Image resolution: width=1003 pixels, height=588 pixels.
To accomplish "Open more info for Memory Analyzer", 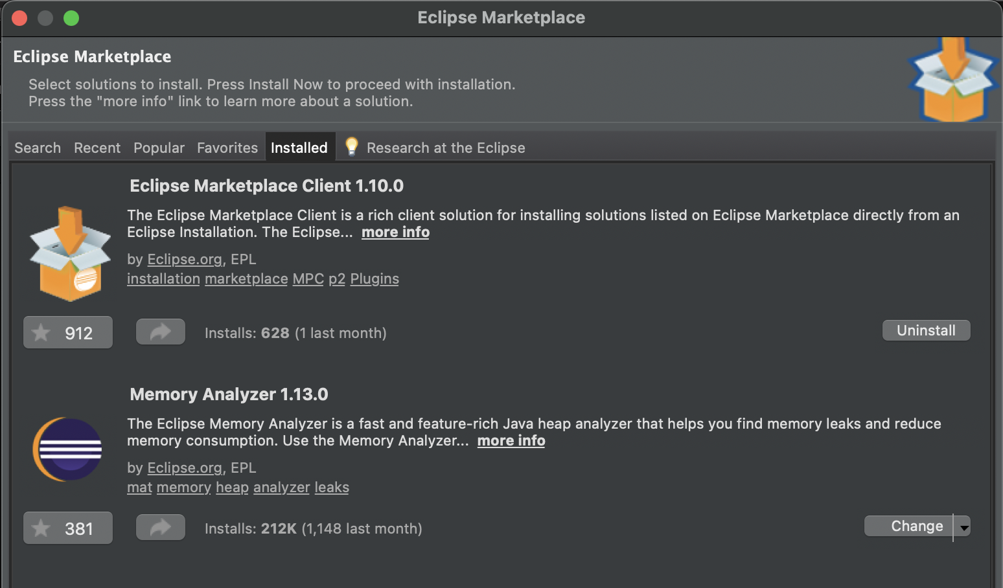I will (511, 441).
